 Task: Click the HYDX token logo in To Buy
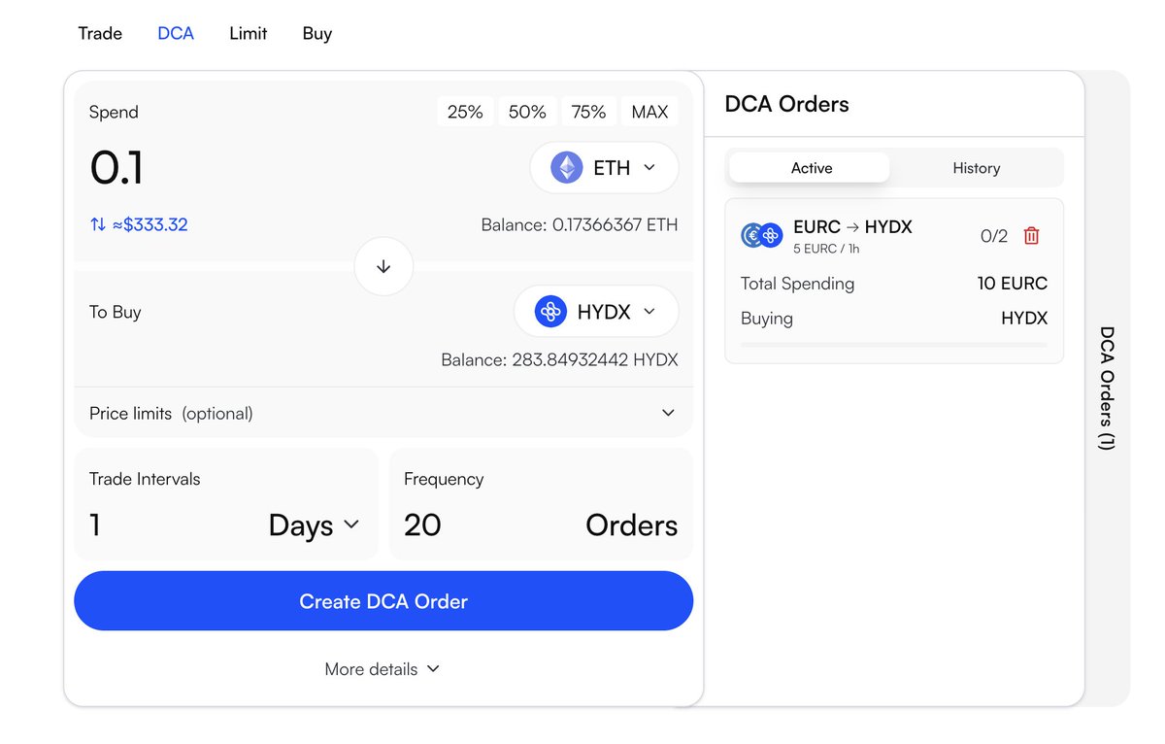[551, 312]
